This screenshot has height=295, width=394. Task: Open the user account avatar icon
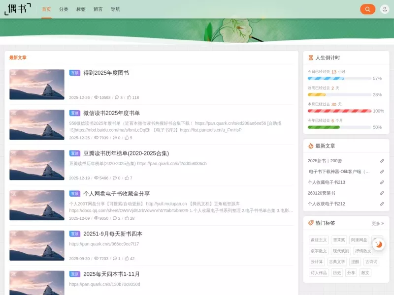point(385,9)
